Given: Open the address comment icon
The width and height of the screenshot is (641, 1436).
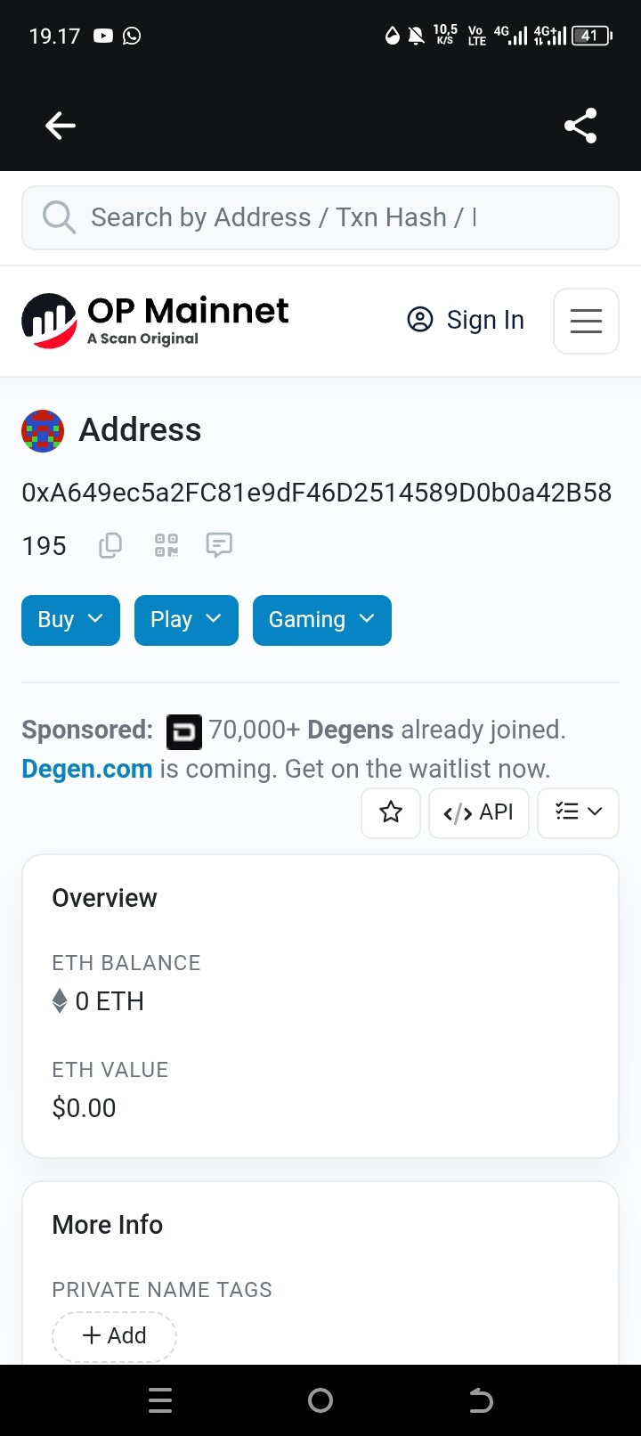Looking at the screenshot, I should pos(219,544).
